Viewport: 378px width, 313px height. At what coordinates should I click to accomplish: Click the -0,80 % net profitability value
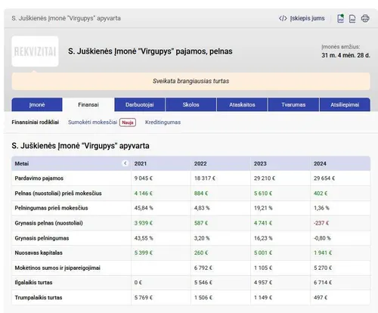(322, 238)
